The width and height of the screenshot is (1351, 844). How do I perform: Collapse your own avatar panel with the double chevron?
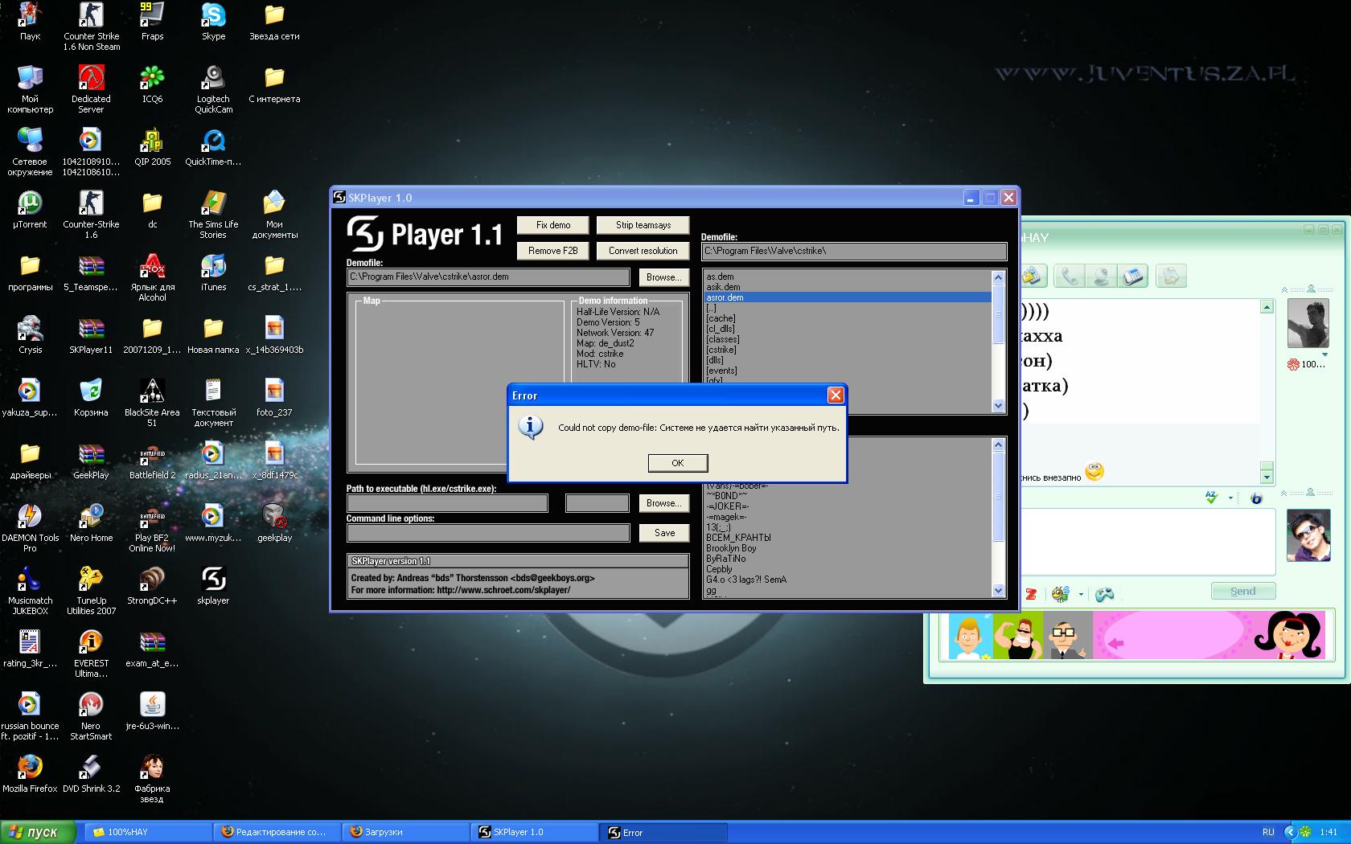(1285, 493)
